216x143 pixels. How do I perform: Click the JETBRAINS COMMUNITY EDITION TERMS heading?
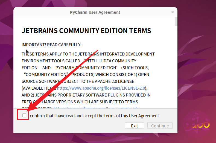[86, 31]
